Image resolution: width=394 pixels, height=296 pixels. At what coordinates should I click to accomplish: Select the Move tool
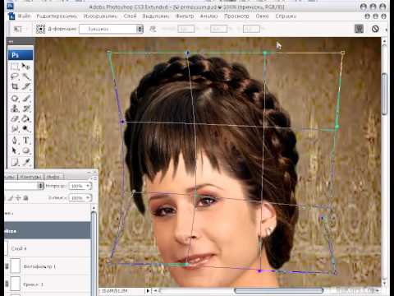click(26, 67)
